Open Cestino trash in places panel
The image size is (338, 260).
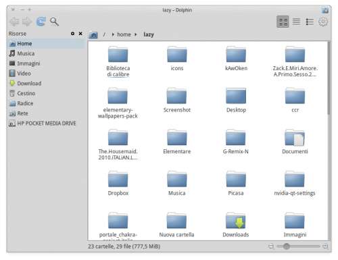(47, 93)
